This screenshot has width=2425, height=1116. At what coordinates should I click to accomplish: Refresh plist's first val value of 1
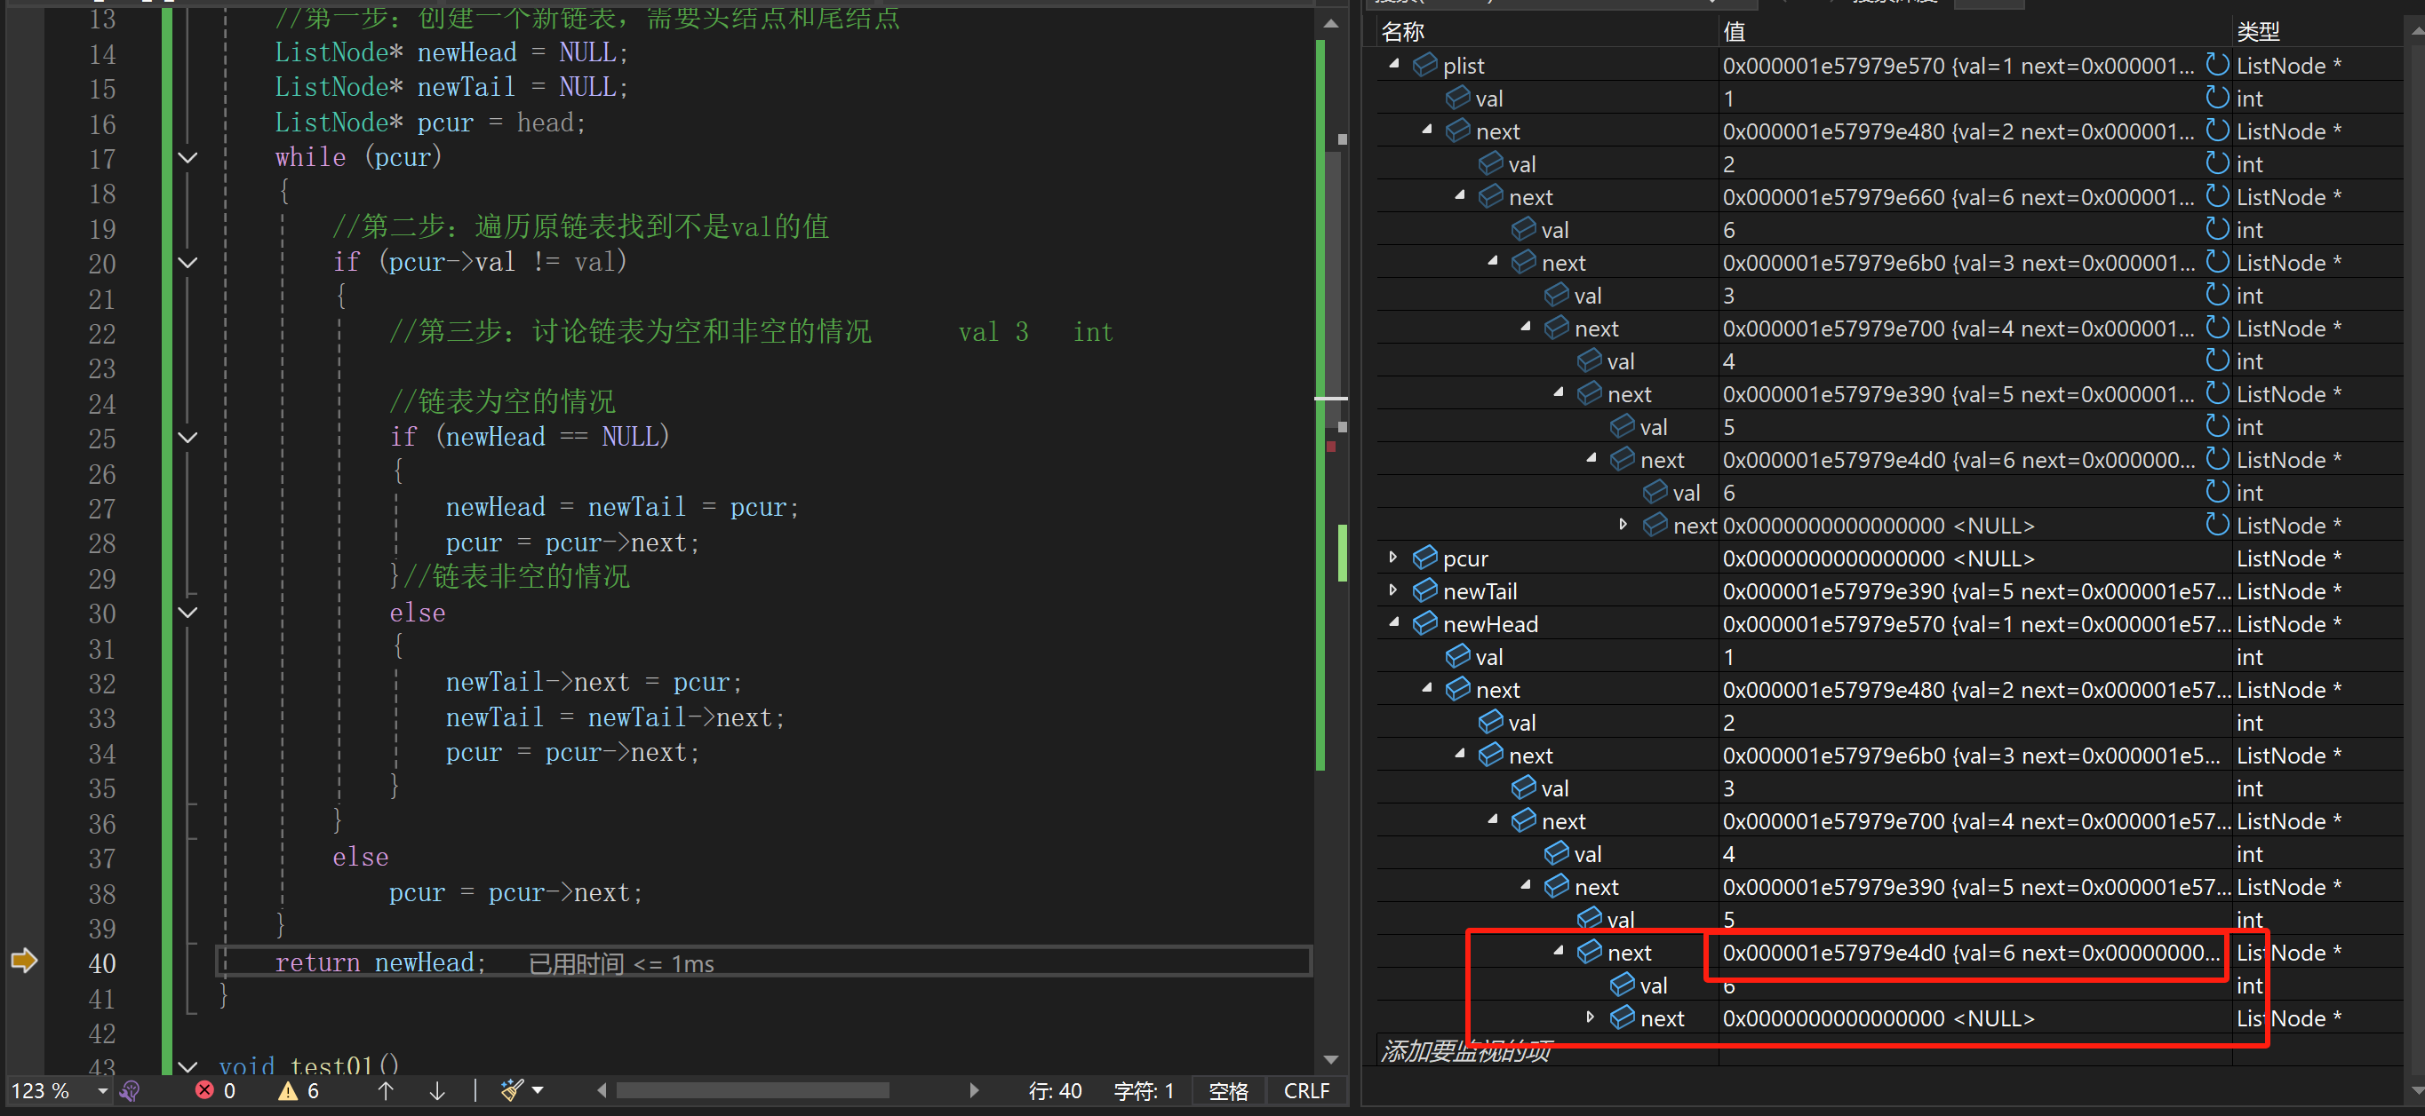click(2217, 98)
